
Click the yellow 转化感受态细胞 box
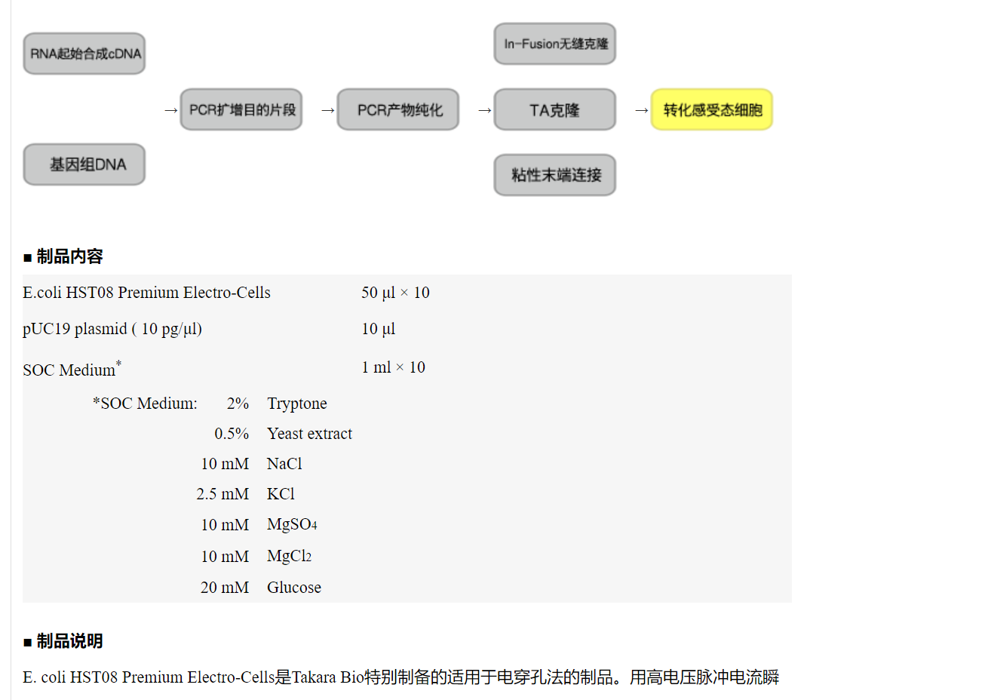[x=712, y=110]
